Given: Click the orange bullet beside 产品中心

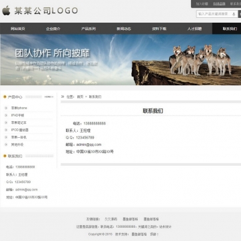Looking at the screenshot, I should point(5,97).
